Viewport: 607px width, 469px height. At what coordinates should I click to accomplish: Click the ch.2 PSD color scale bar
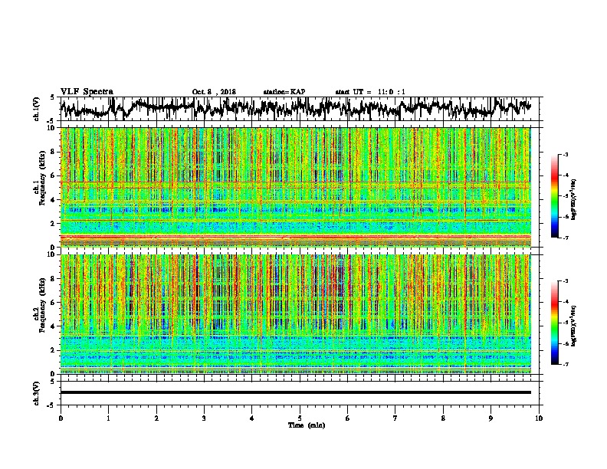pyautogui.click(x=554, y=323)
